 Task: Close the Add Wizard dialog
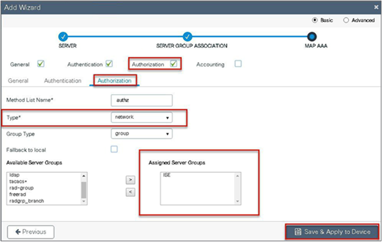click(x=376, y=8)
